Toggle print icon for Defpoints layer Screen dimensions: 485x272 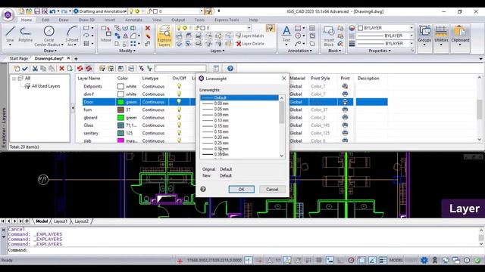345,86
